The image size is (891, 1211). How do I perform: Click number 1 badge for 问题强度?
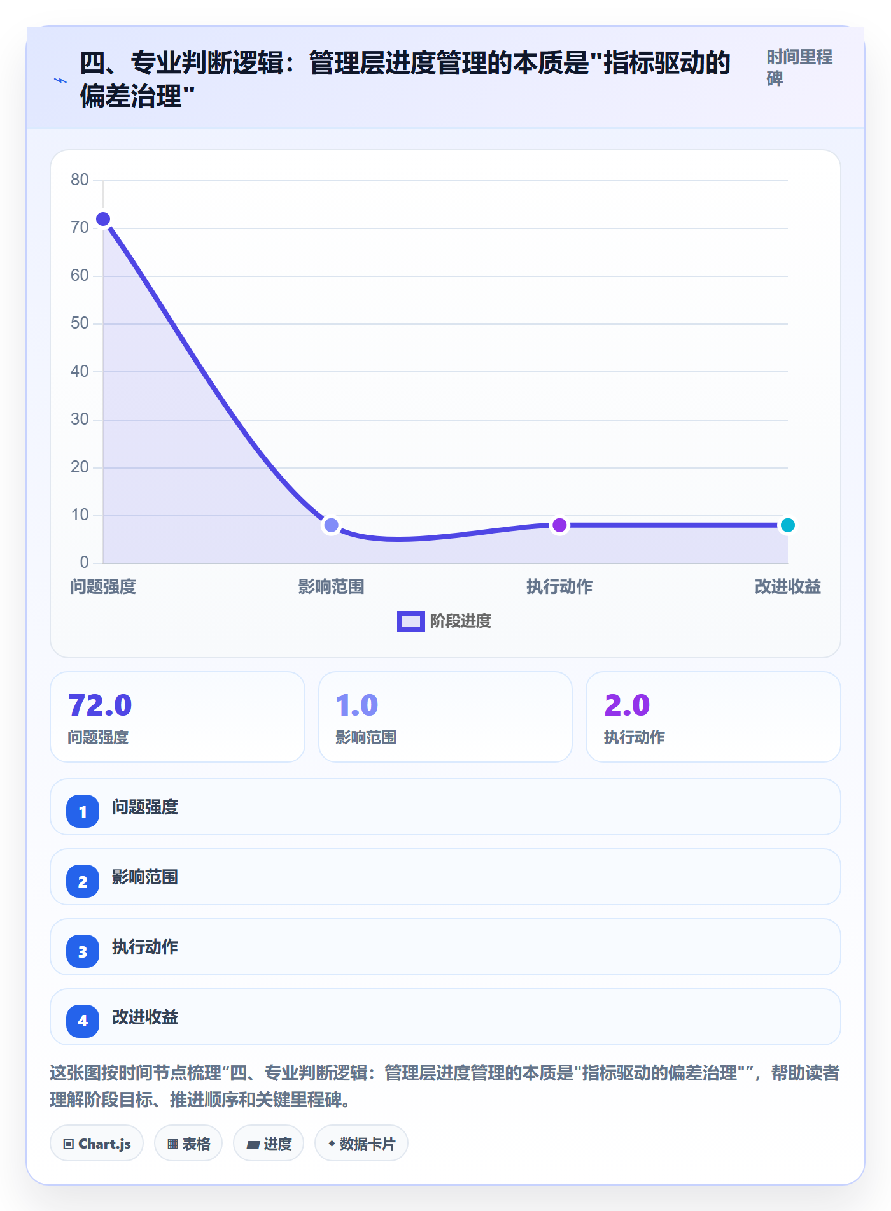tap(83, 811)
